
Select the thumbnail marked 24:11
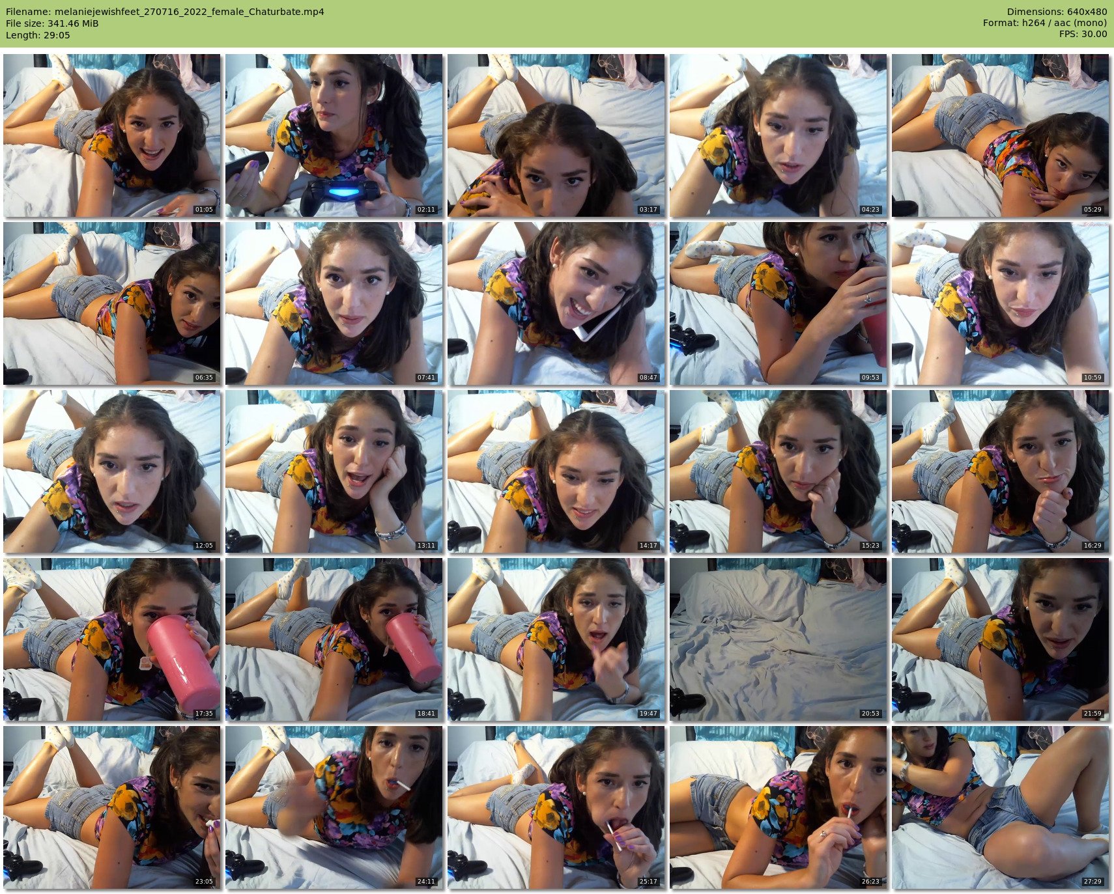pyautogui.click(x=334, y=807)
